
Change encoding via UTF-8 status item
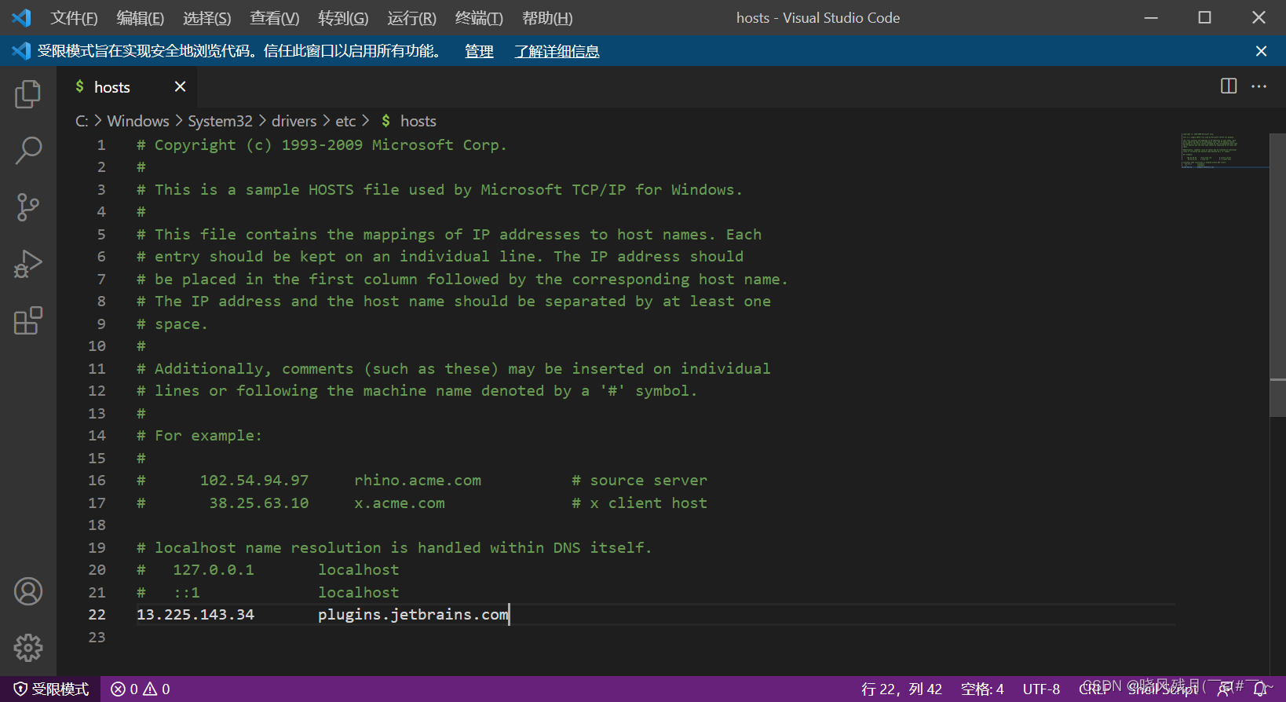1041,689
